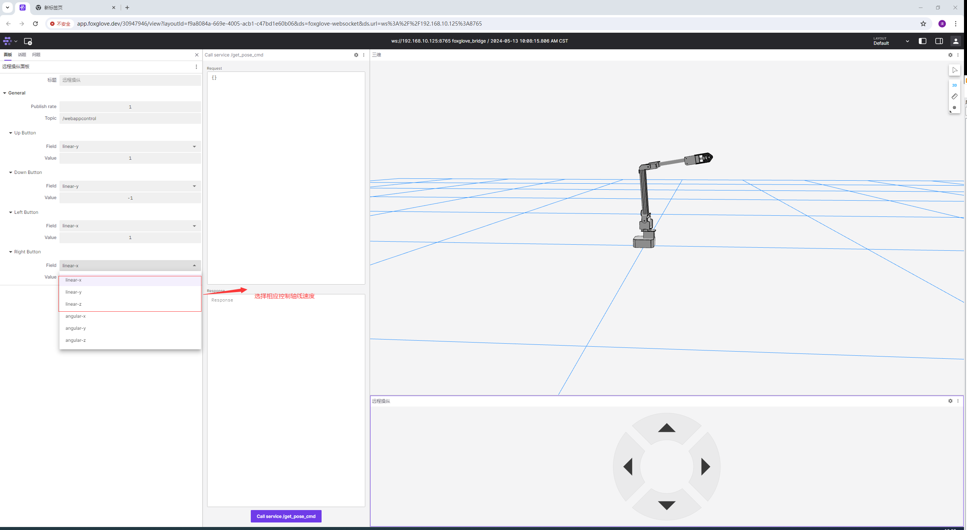
Task: Toggle the right sidebar visibility
Action: click(x=939, y=41)
